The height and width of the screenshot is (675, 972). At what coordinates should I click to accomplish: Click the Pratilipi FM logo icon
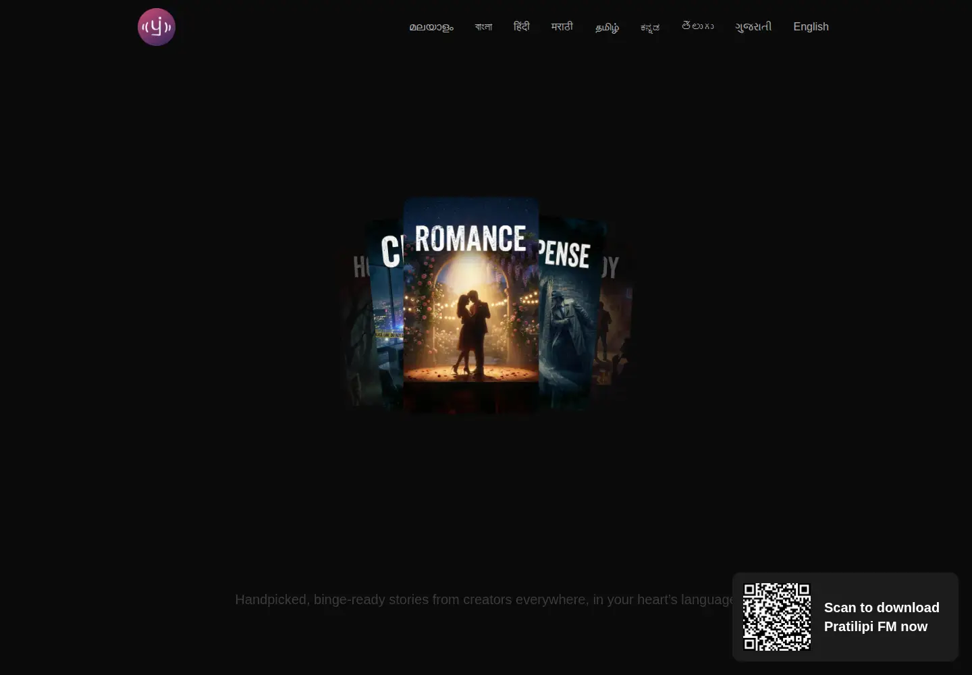point(157,27)
